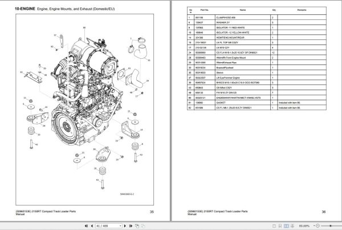Select the 'Lift Eye\Yanmar Engine' part name
This screenshot has height=230, width=342.
(x=227, y=78)
